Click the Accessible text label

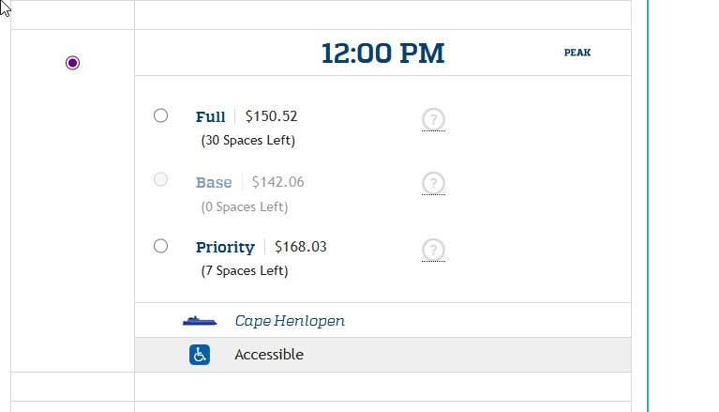click(269, 355)
